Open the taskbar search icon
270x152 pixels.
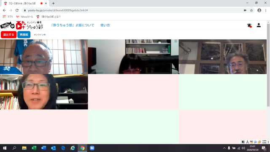click(x=14, y=148)
